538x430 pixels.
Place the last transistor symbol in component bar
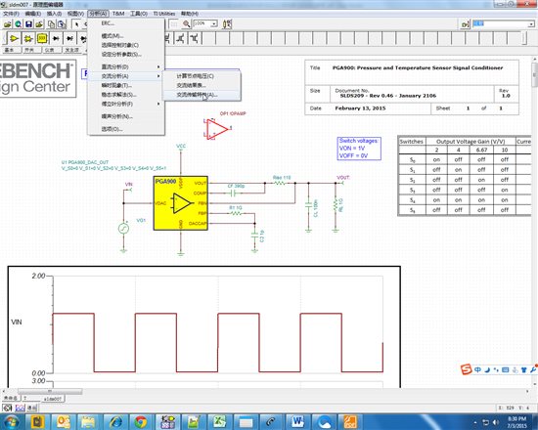point(195,38)
